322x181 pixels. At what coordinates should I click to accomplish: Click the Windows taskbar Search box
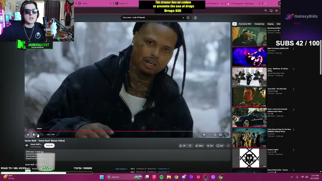125,177
